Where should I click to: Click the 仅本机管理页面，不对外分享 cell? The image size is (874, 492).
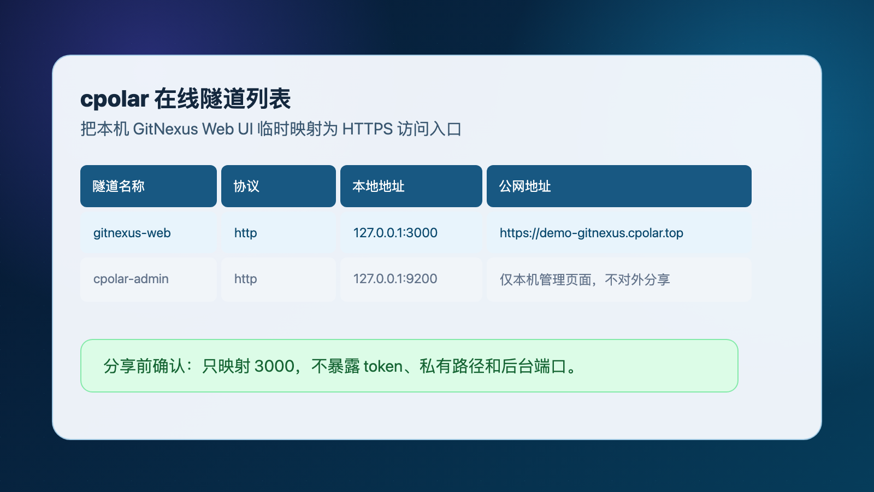pos(619,279)
